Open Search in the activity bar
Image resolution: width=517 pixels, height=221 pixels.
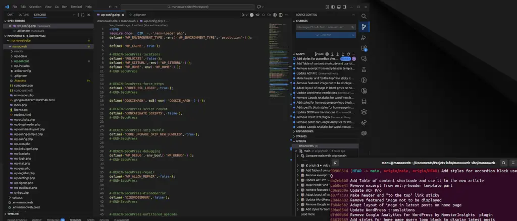(x=364, y=16)
